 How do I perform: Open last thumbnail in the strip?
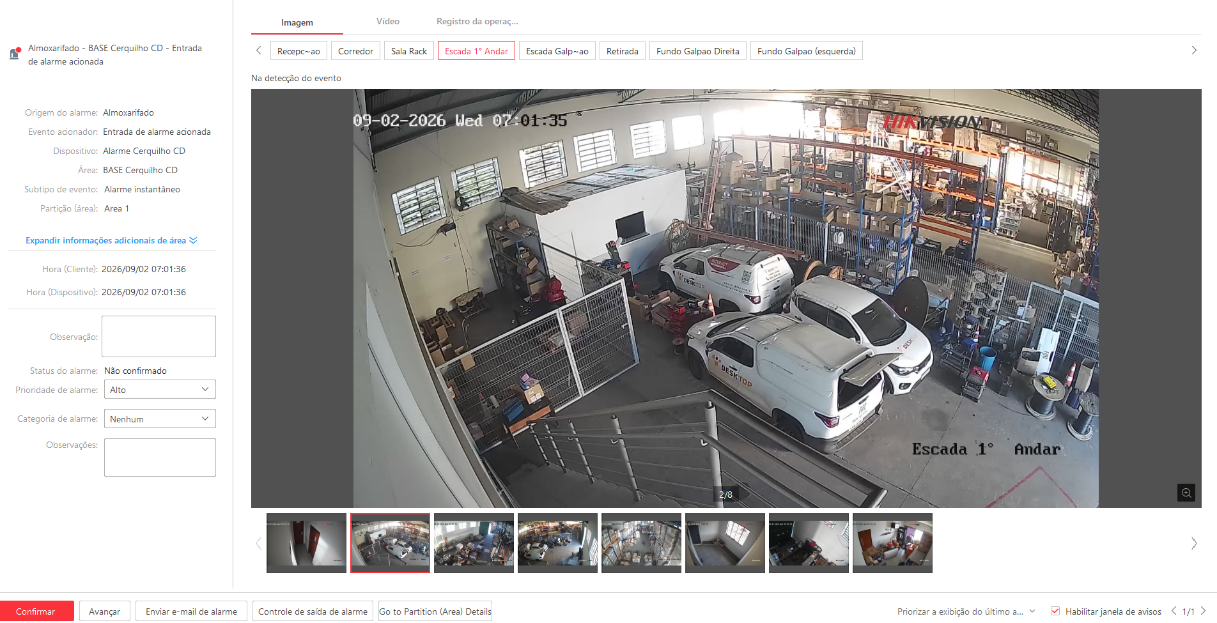coord(892,543)
